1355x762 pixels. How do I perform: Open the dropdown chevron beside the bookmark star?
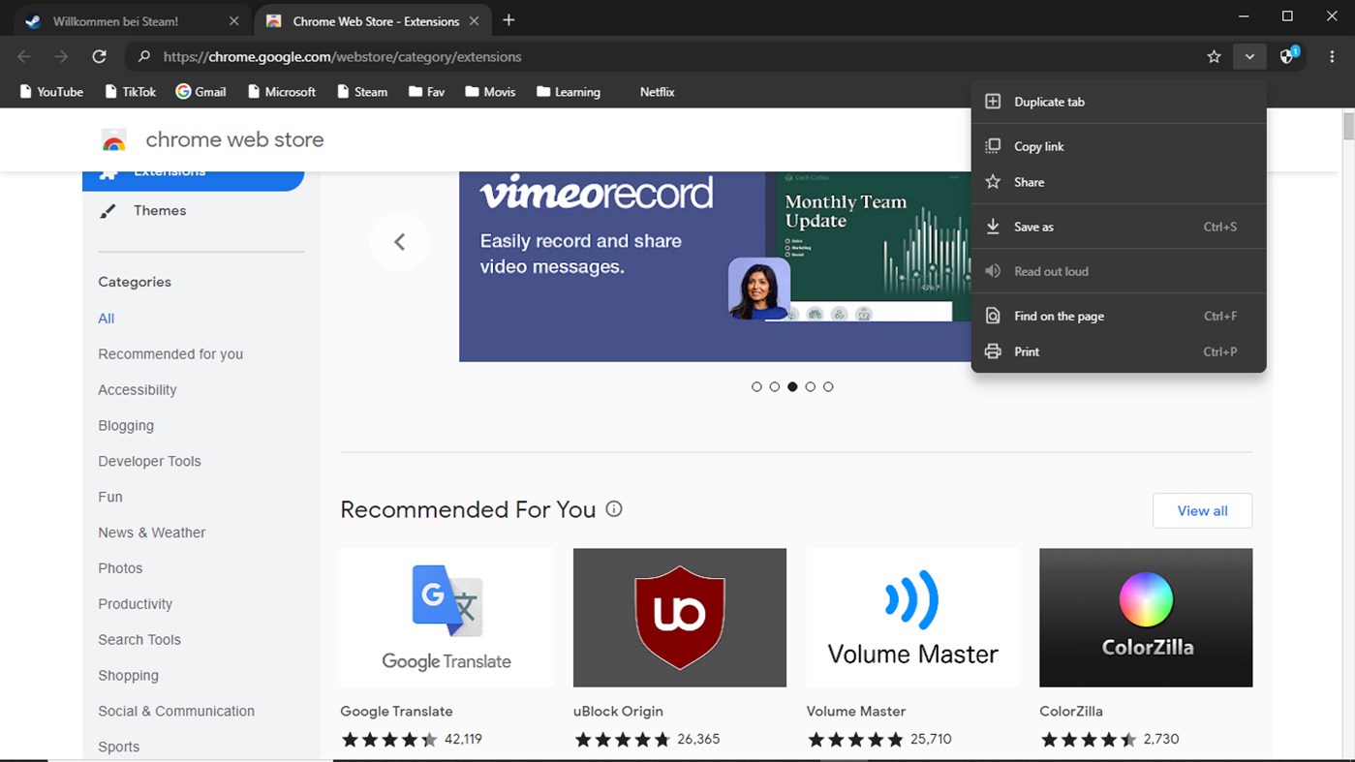pos(1249,56)
